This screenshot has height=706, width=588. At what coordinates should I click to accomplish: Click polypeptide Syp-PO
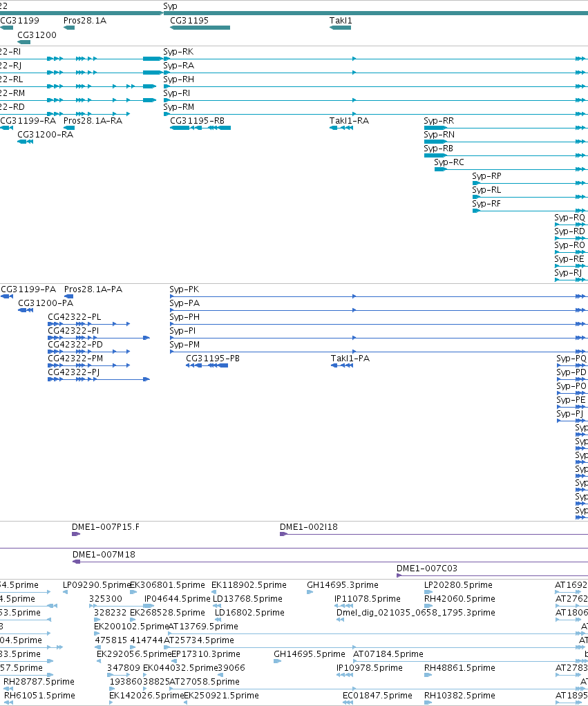(x=571, y=386)
